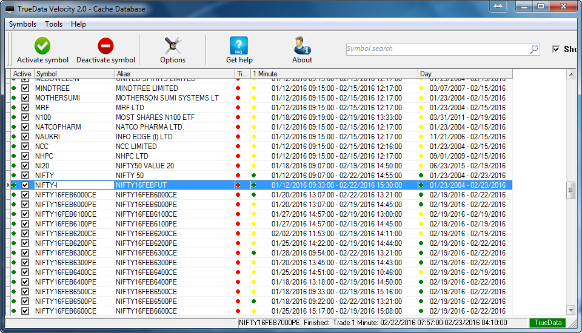This screenshot has width=582, height=333.
Task: Click the NIFTY16FEB6400PE symbol cell
Action: click(75, 282)
